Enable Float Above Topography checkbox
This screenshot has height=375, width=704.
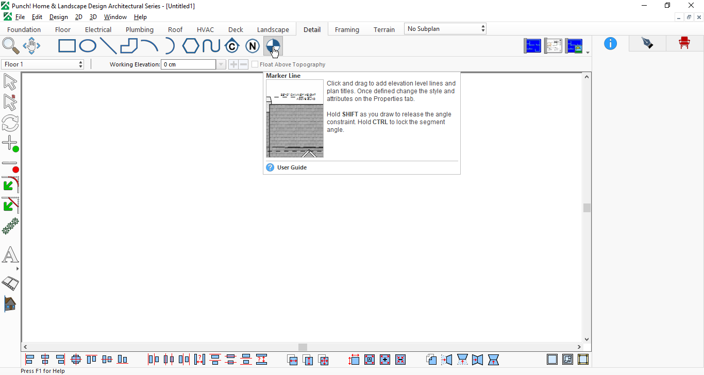255,64
